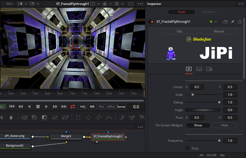
Task: Enable the Stop checkbox
Action: click(x=187, y=148)
